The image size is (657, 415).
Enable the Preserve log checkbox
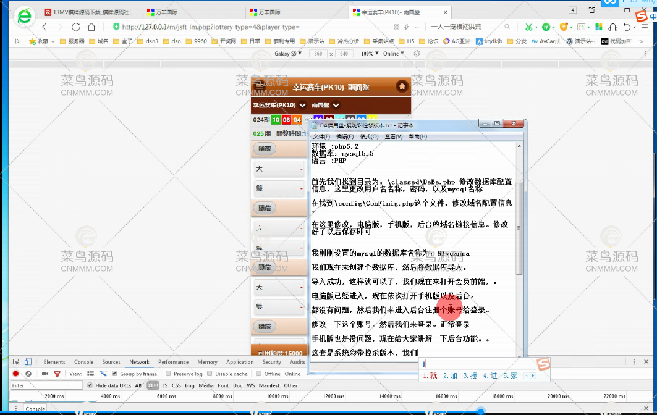pos(169,374)
